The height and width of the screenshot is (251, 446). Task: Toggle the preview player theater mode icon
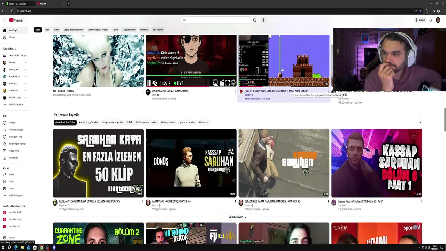pyautogui.click(x=222, y=83)
